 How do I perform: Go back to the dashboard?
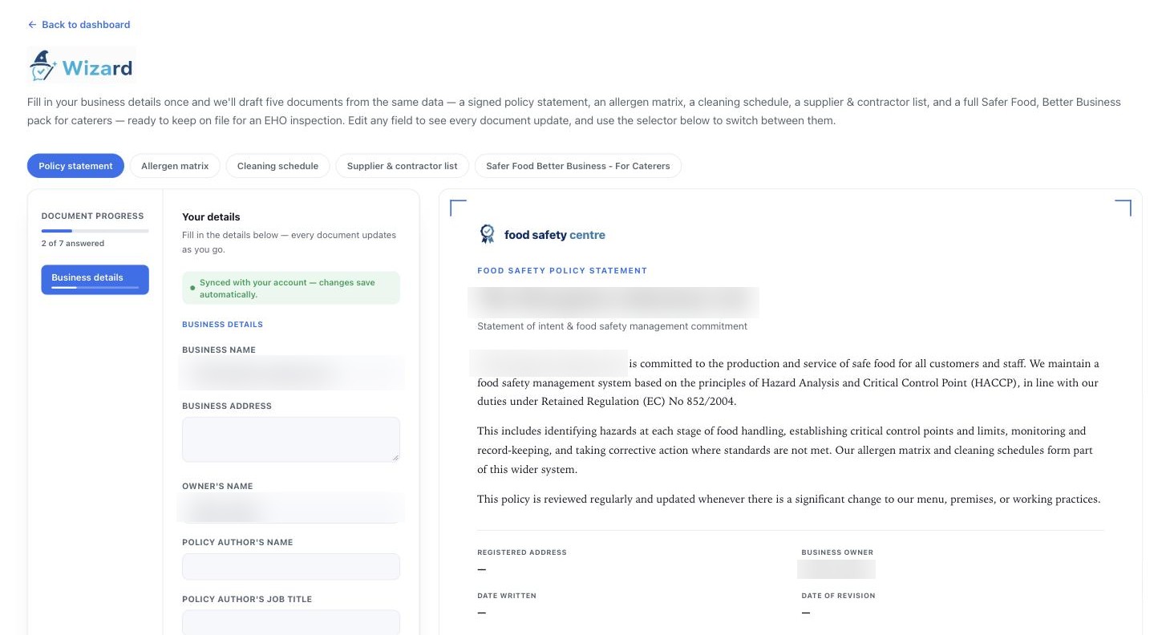79,25
